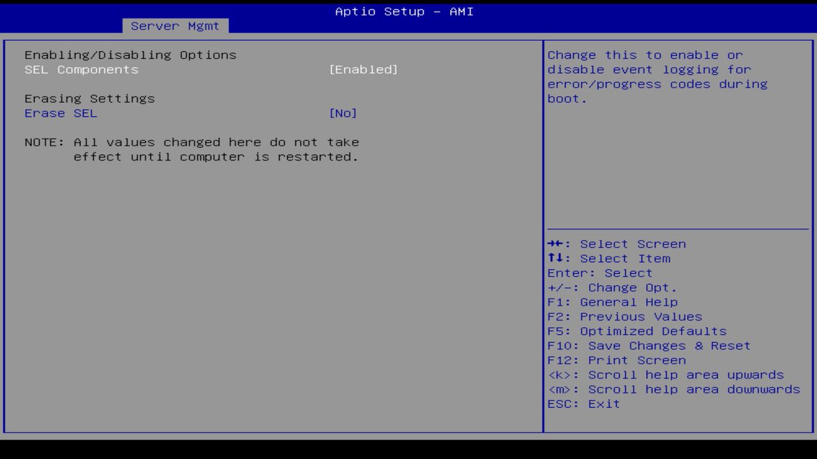The height and width of the screenshot is (459, 817).
Task: Select the Erasing Settings section header
Action: point(89,98)
